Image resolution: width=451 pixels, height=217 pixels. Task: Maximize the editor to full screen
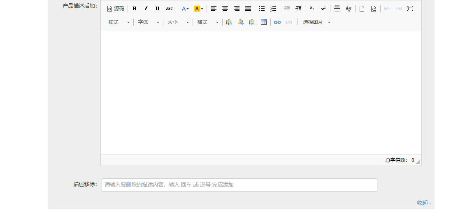point(410,9)
